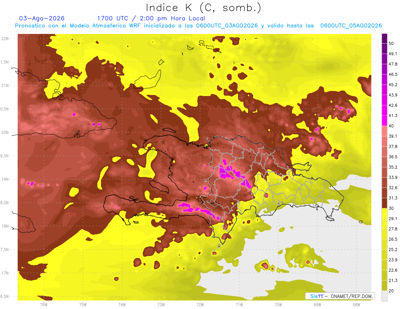The height and width of the screenshot is (309, 400).
Task: Click the longitude axis label '70W'
Action: [x=278, y=304]
